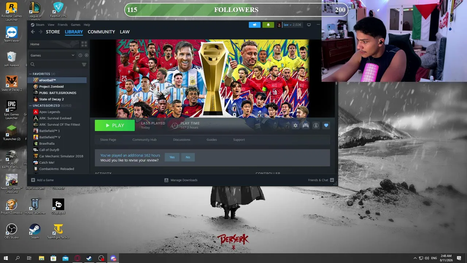Open eFootball controller layout icon
The height and width of the screenshot is (263, 467).
pyautogui.click(x=306, y=125)
